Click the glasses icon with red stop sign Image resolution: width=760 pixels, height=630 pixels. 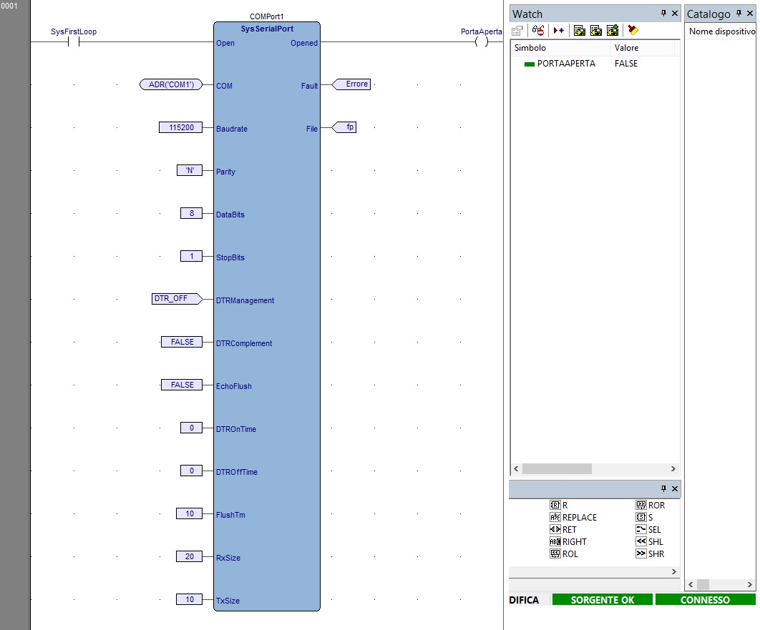coord(538,31)
